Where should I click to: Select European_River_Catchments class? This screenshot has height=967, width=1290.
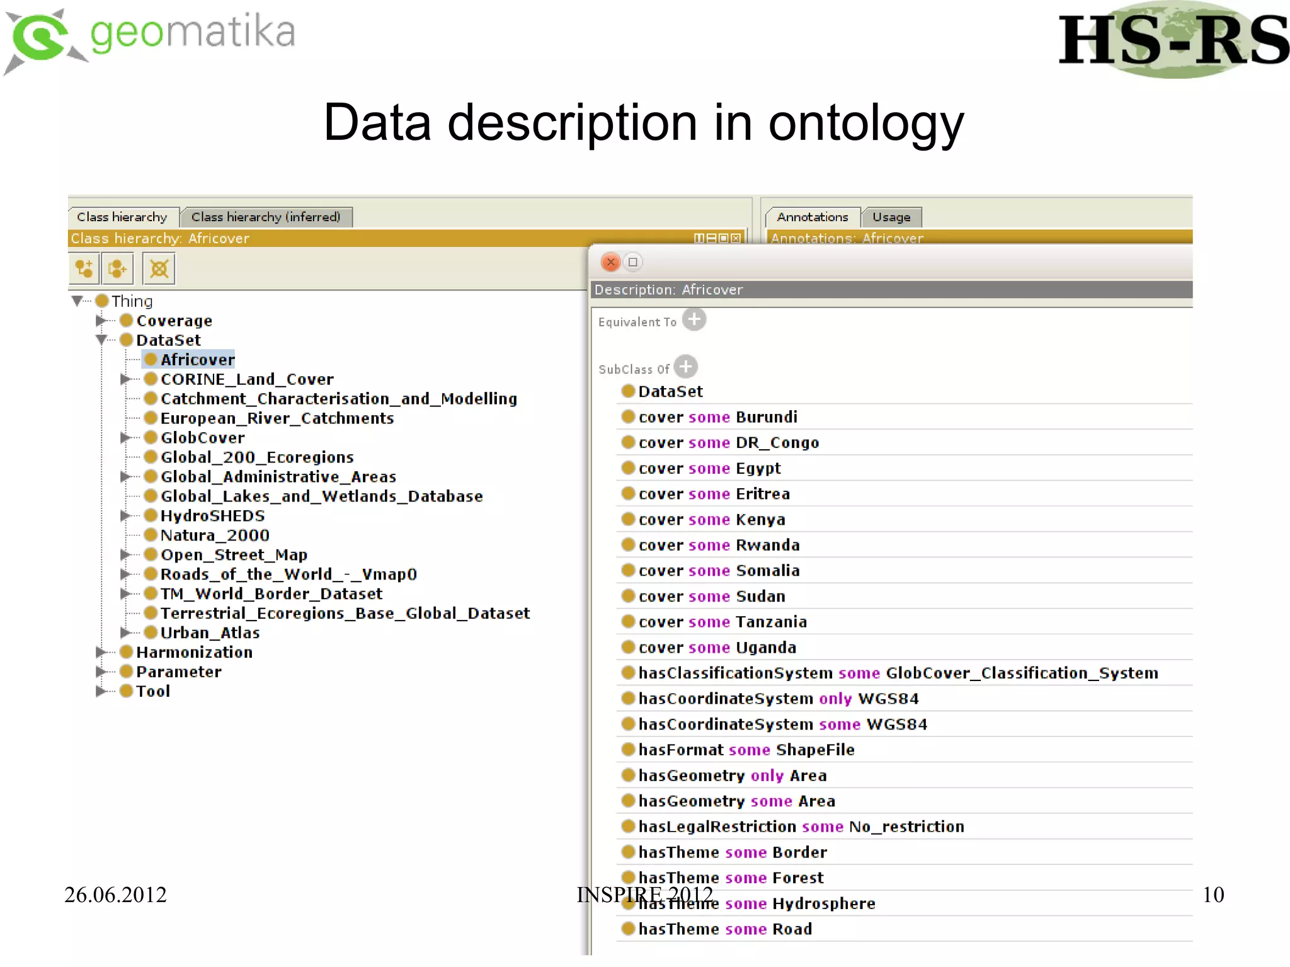click(269, 418)
